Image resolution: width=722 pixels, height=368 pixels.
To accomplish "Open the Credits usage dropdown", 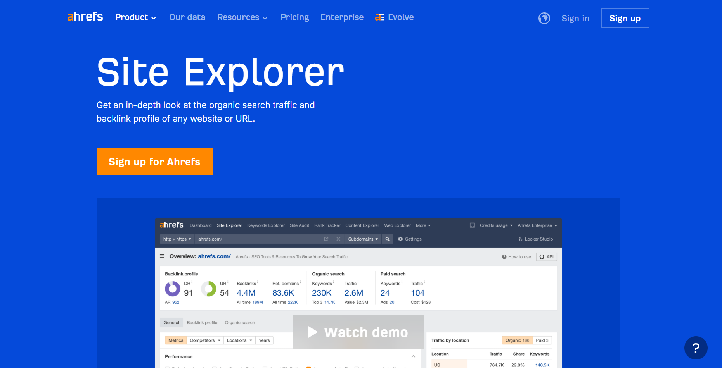I will 496,225.
